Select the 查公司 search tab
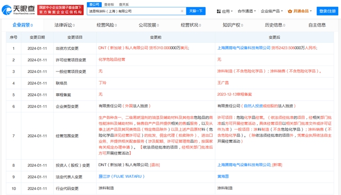 coord(94,4)
